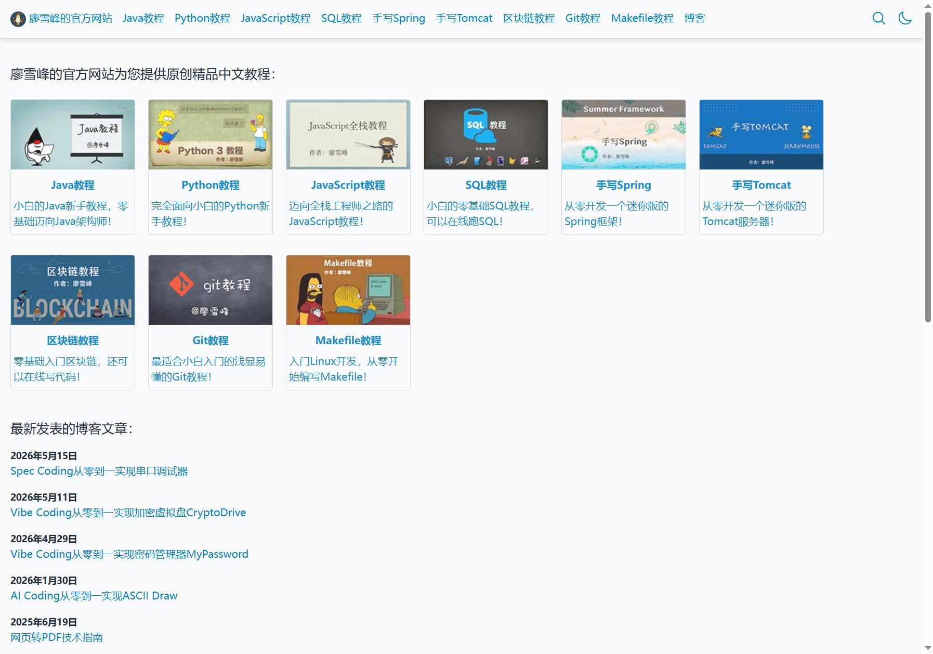Click the site logo avatar icon

point(18,19)
